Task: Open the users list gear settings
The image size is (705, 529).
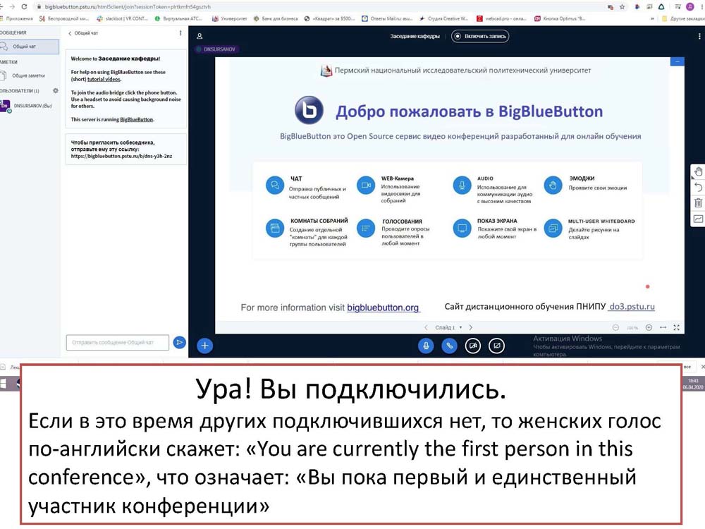Action: pos(55,90)
